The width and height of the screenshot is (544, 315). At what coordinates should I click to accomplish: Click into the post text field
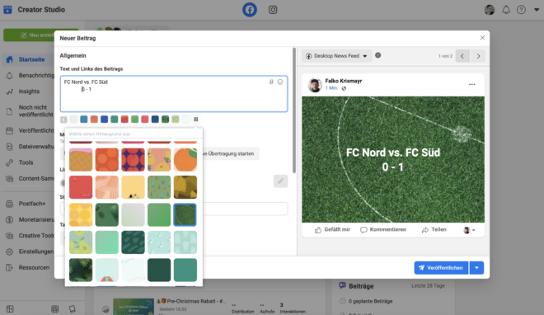coord(174,94)
